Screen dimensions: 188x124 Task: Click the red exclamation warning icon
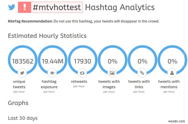[x=24, y=8]
